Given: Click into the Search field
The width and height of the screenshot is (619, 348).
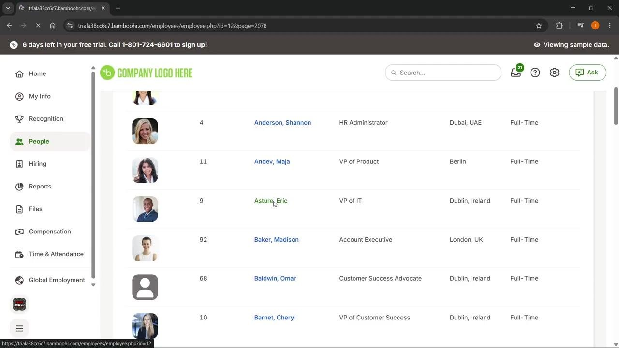Looking at the screenshot, I should click(x=443, y=72).
